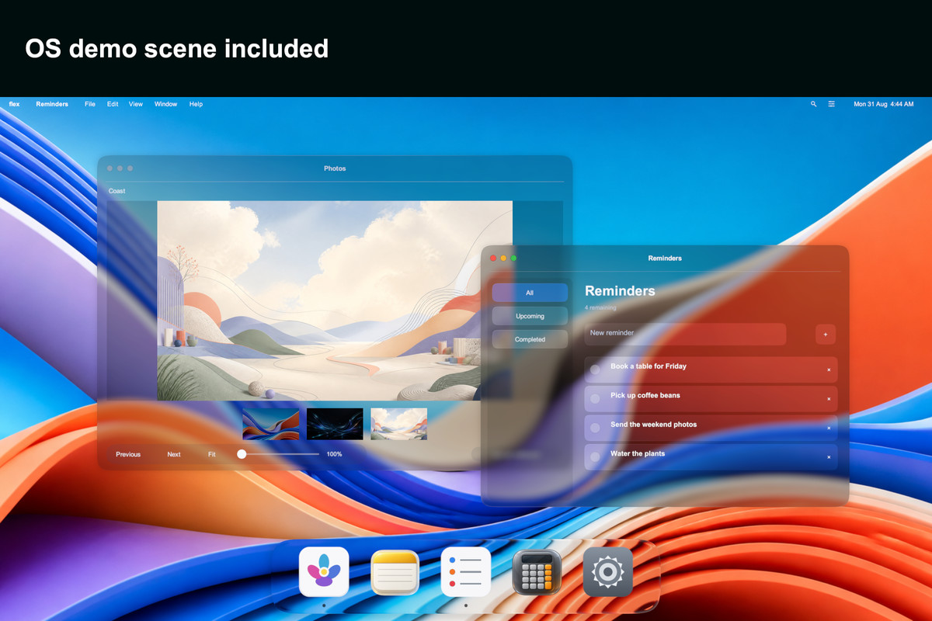932x621 pixels.
Task: Focus the New reminder text field
Action: 685,335
